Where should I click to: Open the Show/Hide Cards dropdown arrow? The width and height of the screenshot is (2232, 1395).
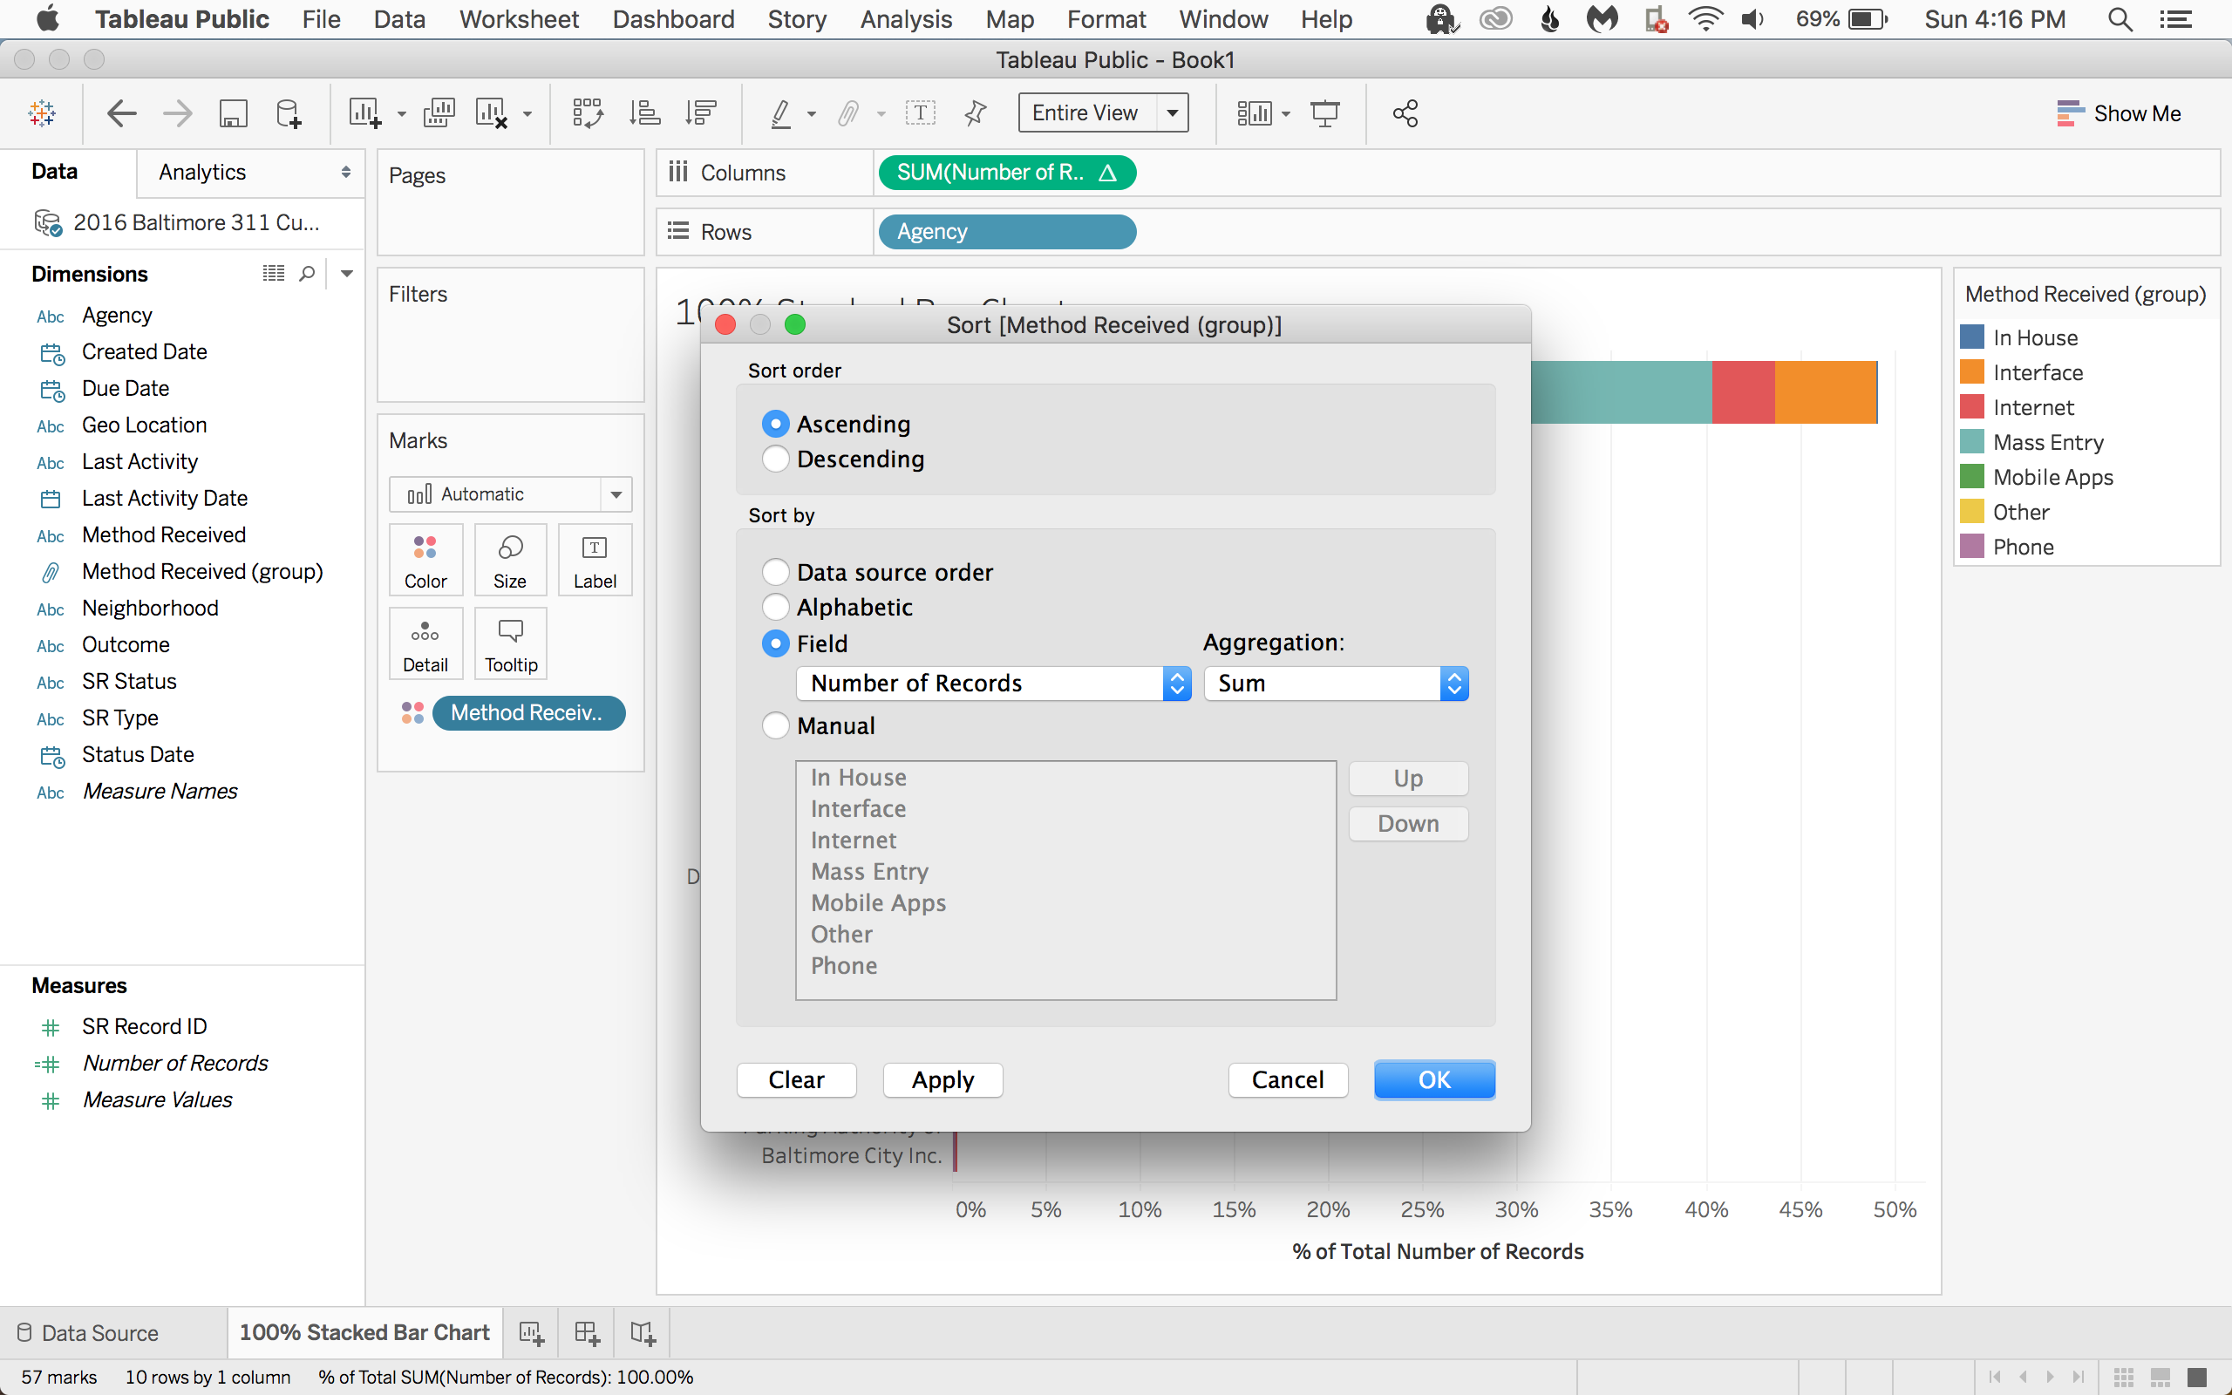click(x=1286, y=114)
